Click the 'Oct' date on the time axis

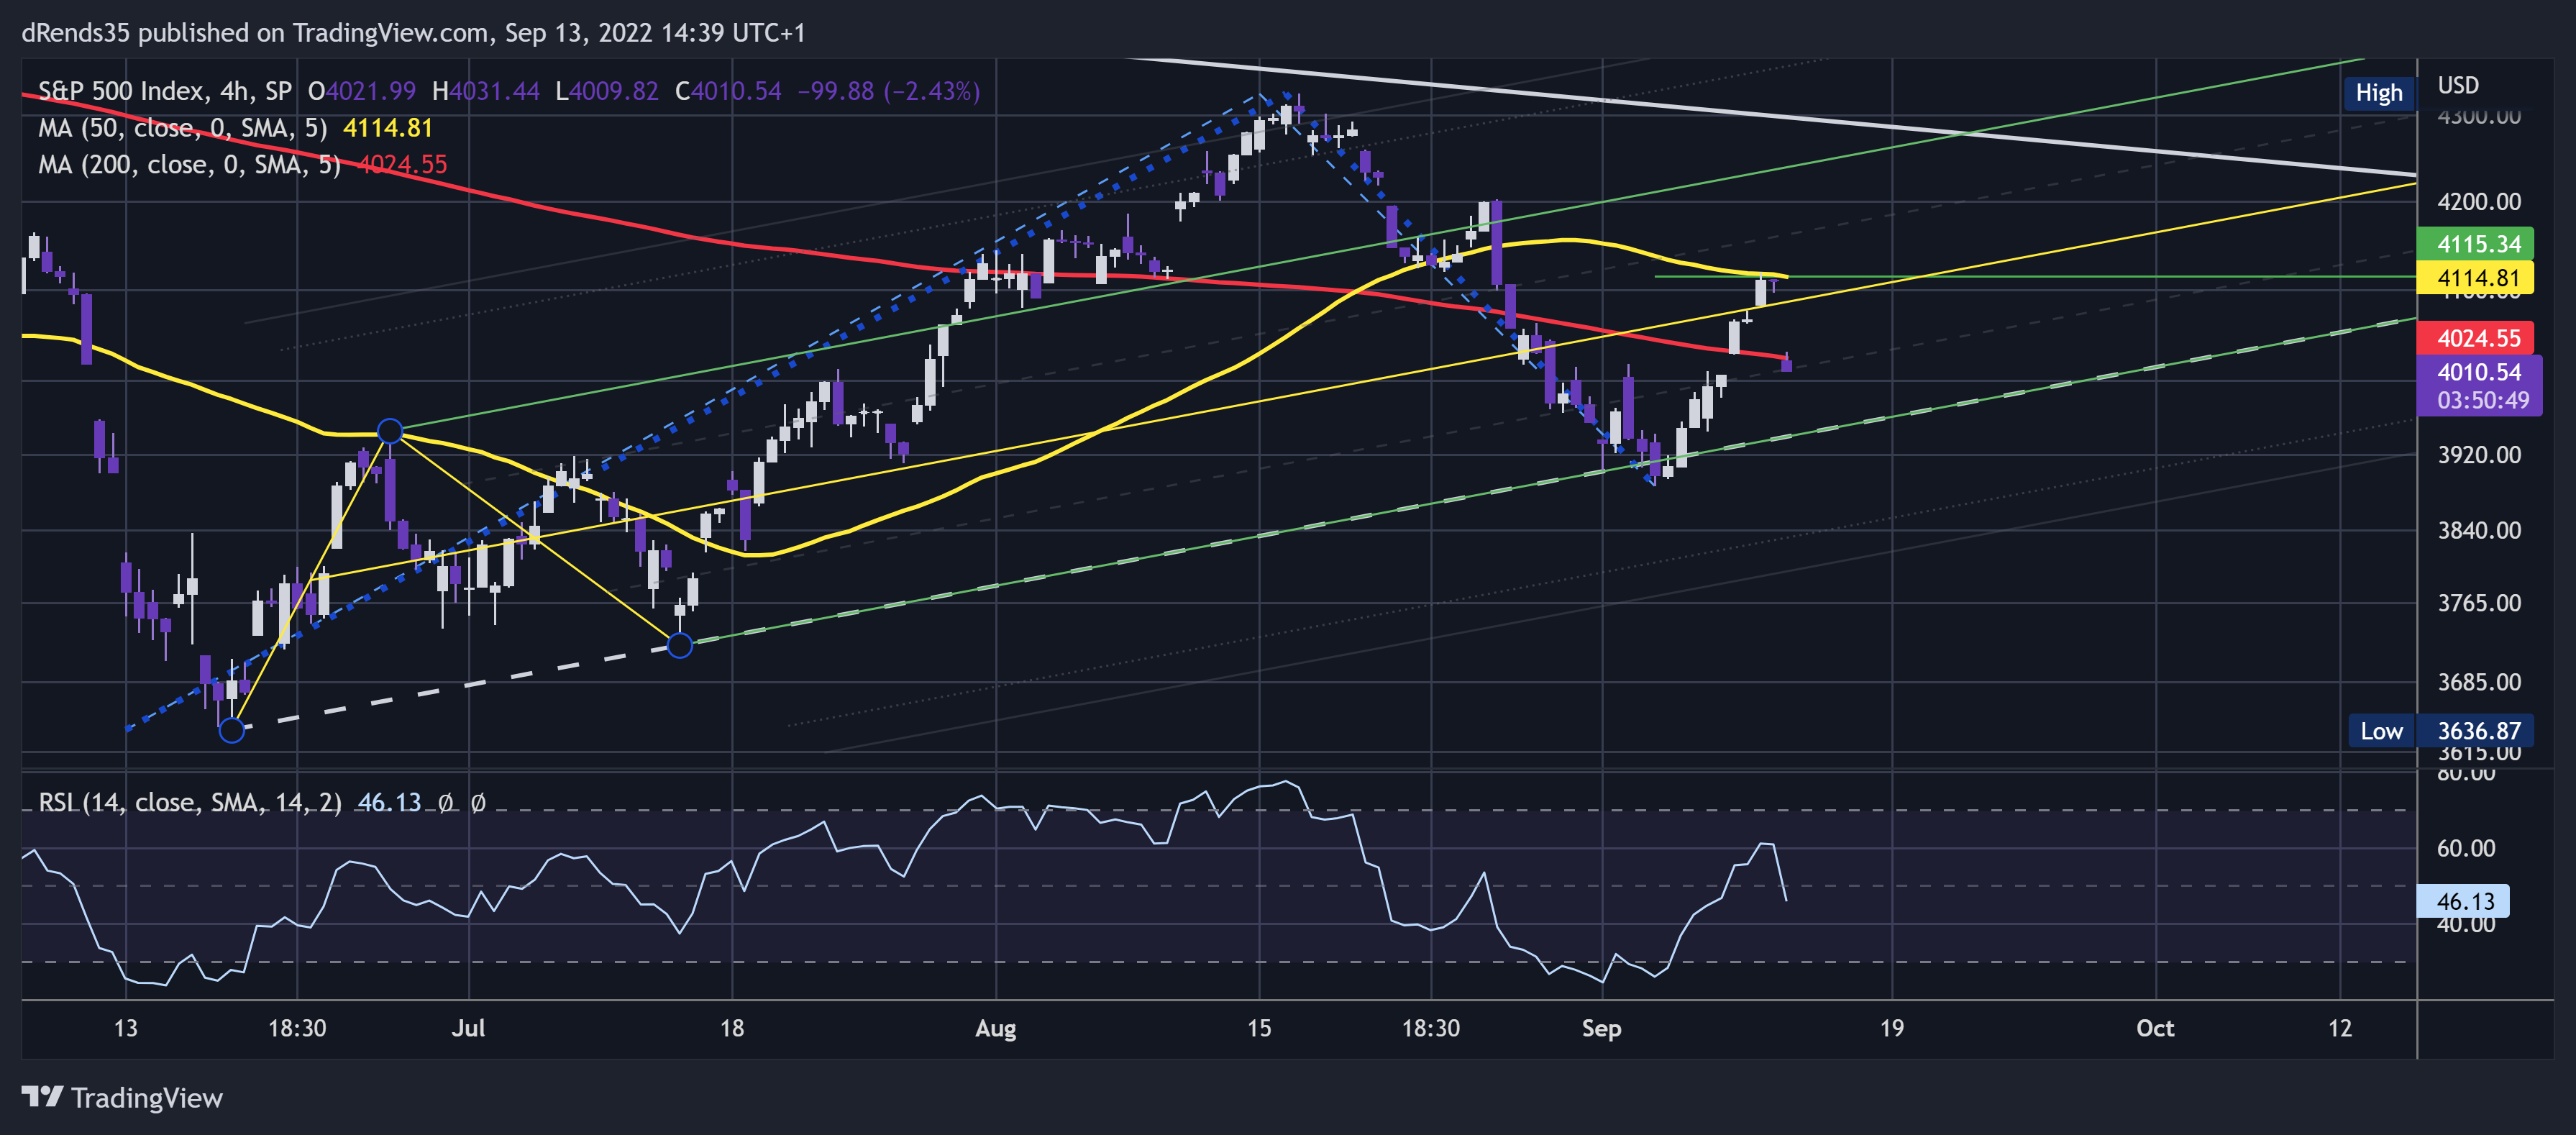click(x=2155, y=1028)
